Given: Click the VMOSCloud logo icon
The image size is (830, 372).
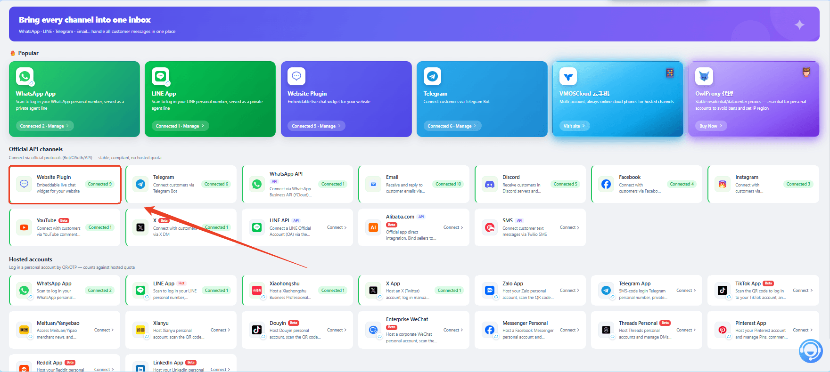Looking at the screenshot, I should tap(568, 76).
